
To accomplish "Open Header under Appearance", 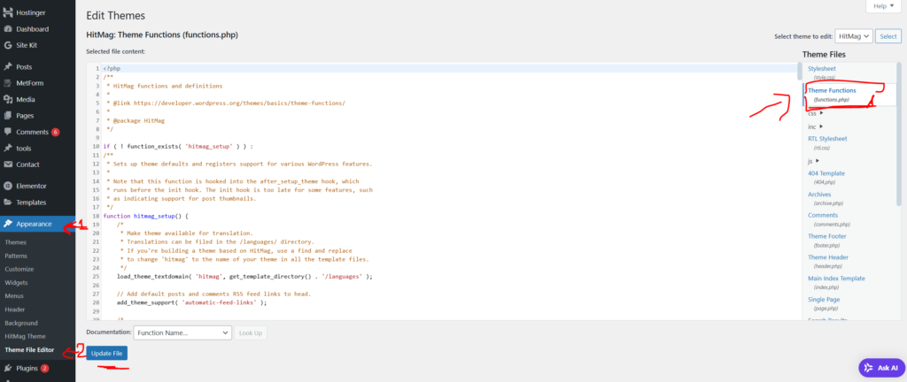I will click(15, 309).
